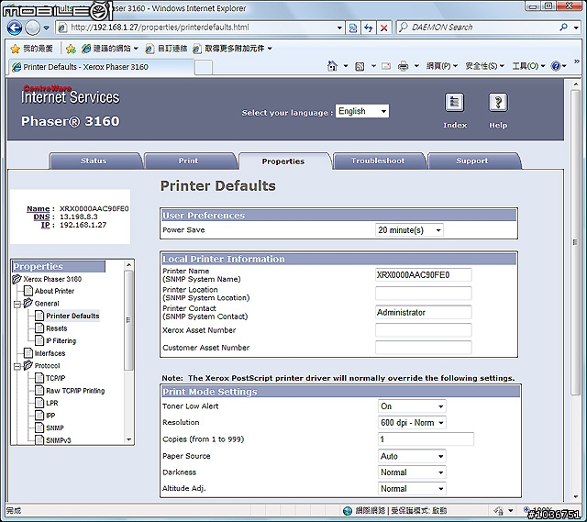
Task: Open the RSS feeds icon in the command bar
Action: pos(360,66)
